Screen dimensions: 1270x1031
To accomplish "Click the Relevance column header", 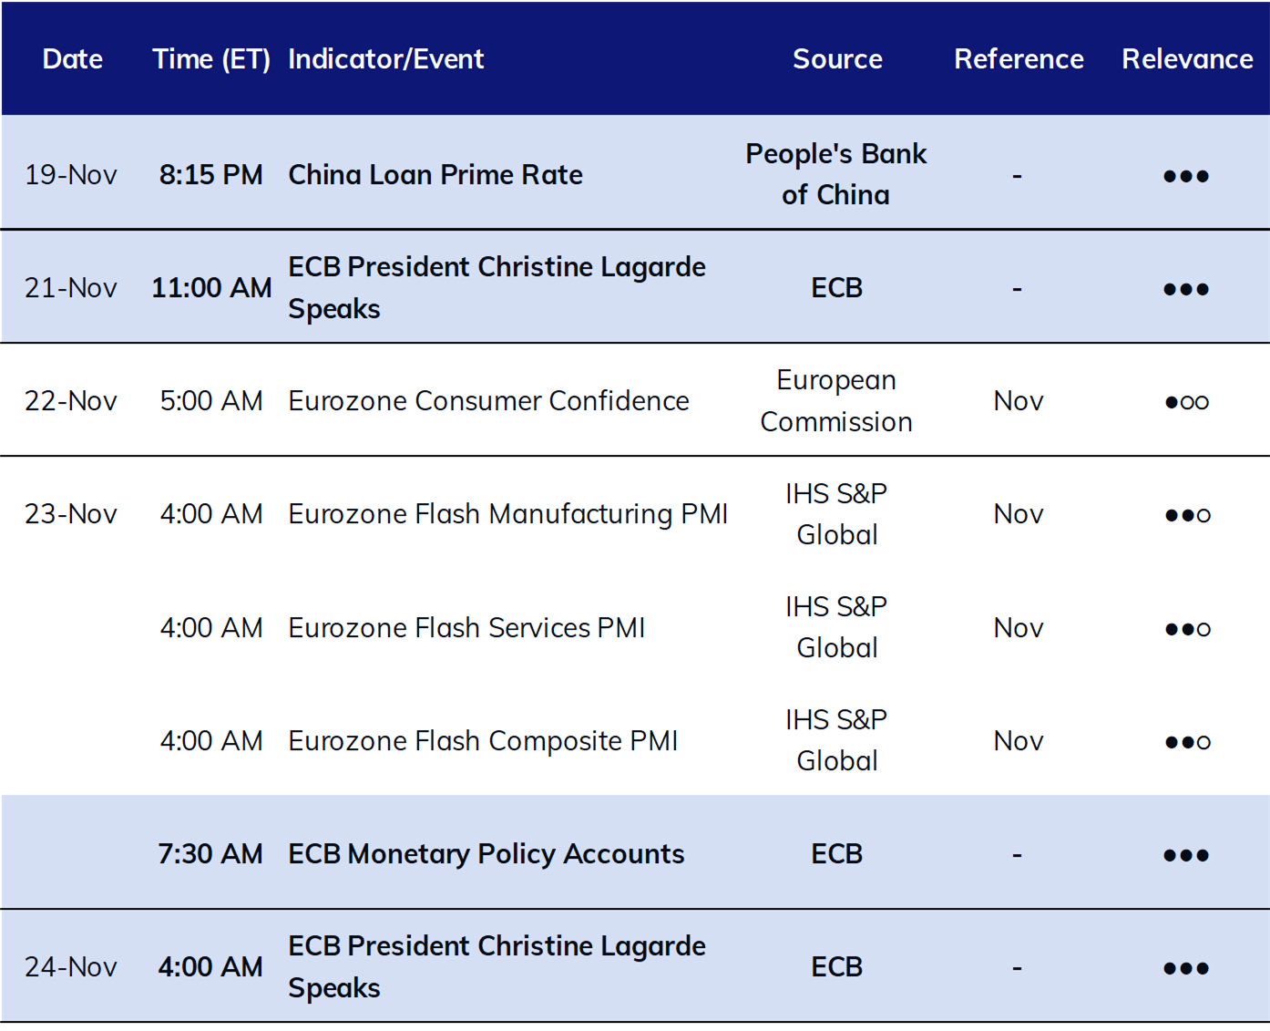I will [x=1187, y=59].
